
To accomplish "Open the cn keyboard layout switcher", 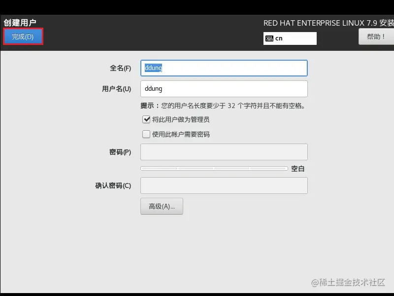I will 290,38.
